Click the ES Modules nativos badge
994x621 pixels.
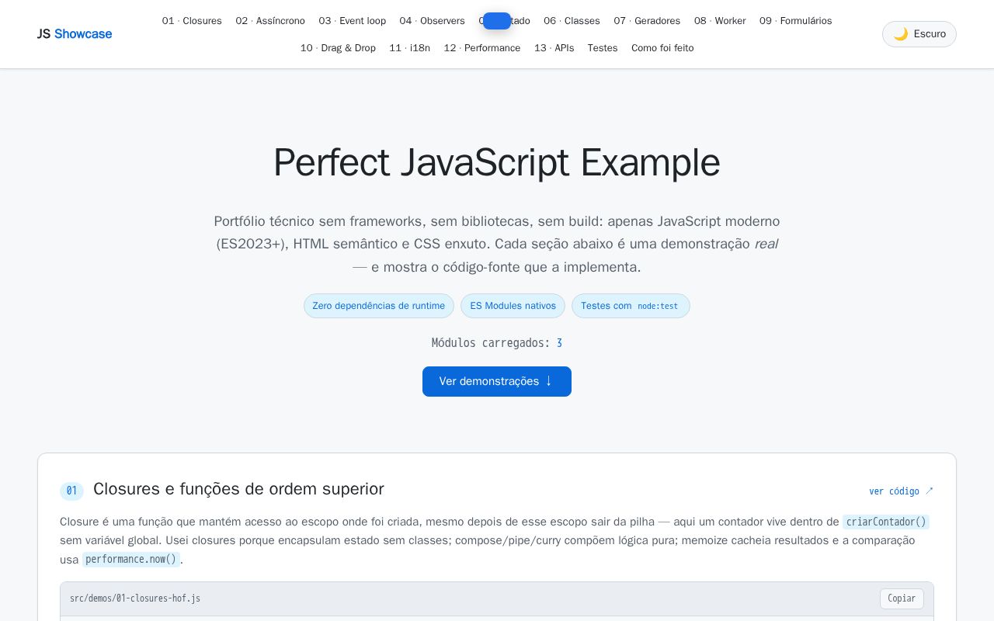coord(513,306)
